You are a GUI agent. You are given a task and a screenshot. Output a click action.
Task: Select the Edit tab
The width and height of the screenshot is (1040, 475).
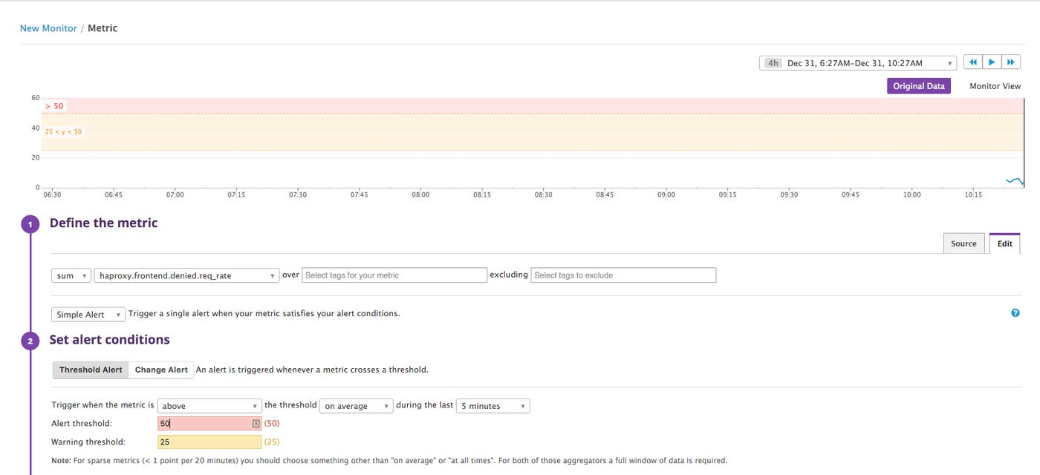click(x=1004, y=243)
